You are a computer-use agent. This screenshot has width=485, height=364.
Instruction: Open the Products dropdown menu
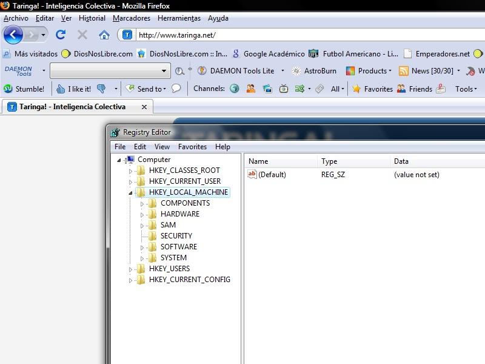click(x=369, y=71)
